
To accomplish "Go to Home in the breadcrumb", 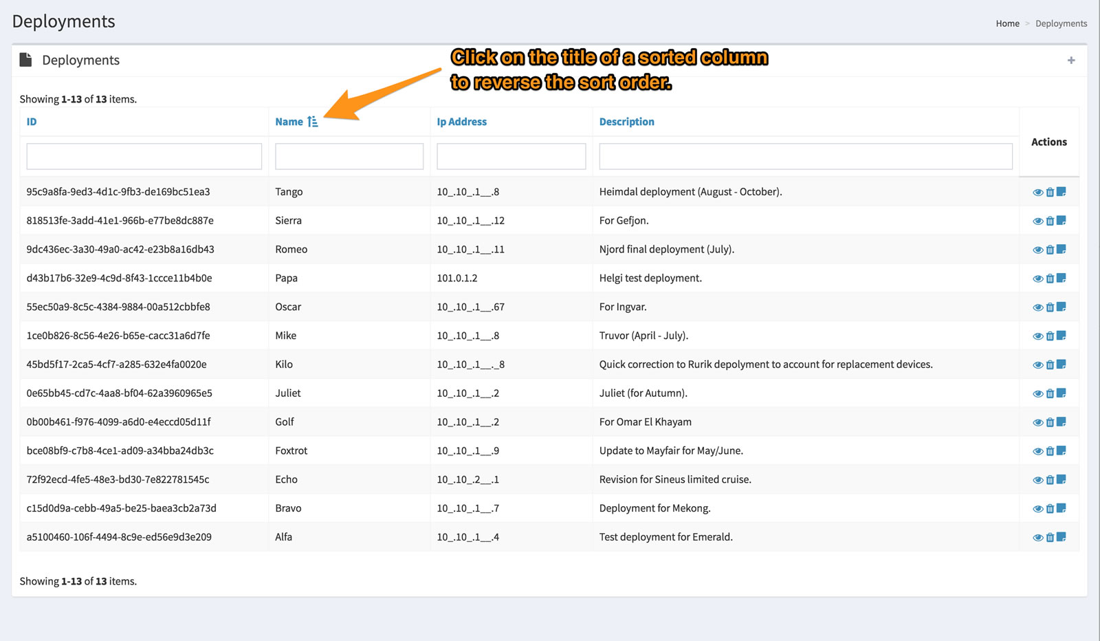I will [1007, 23].
